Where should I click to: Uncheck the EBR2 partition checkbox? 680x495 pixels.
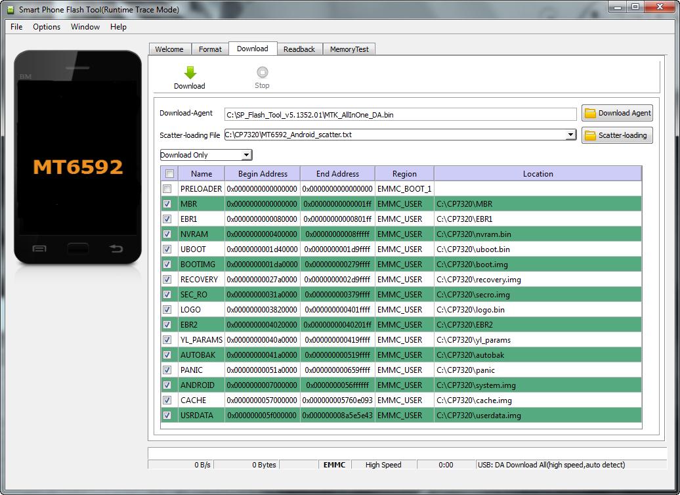tap(167, 324)
